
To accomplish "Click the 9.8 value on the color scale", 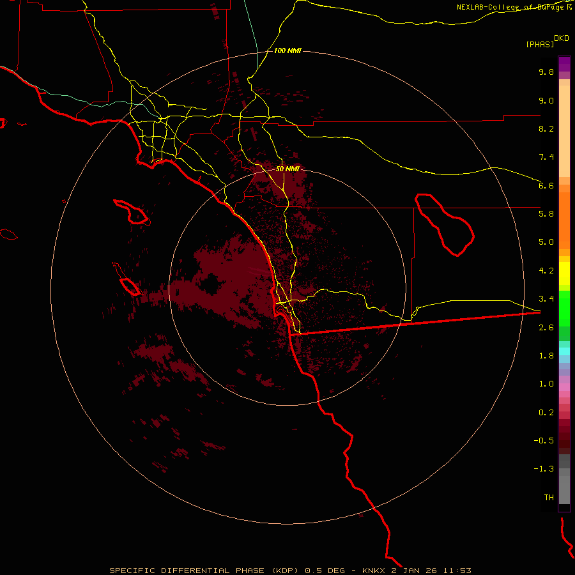I will pyautogui.click(x=546, y=72).
